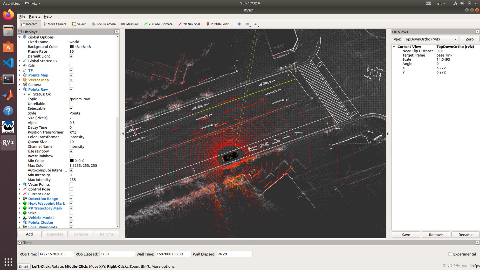Open the Panels menu
Image resolution: width=480 pixels, height=270 pixels.
(x=35, y=16)
